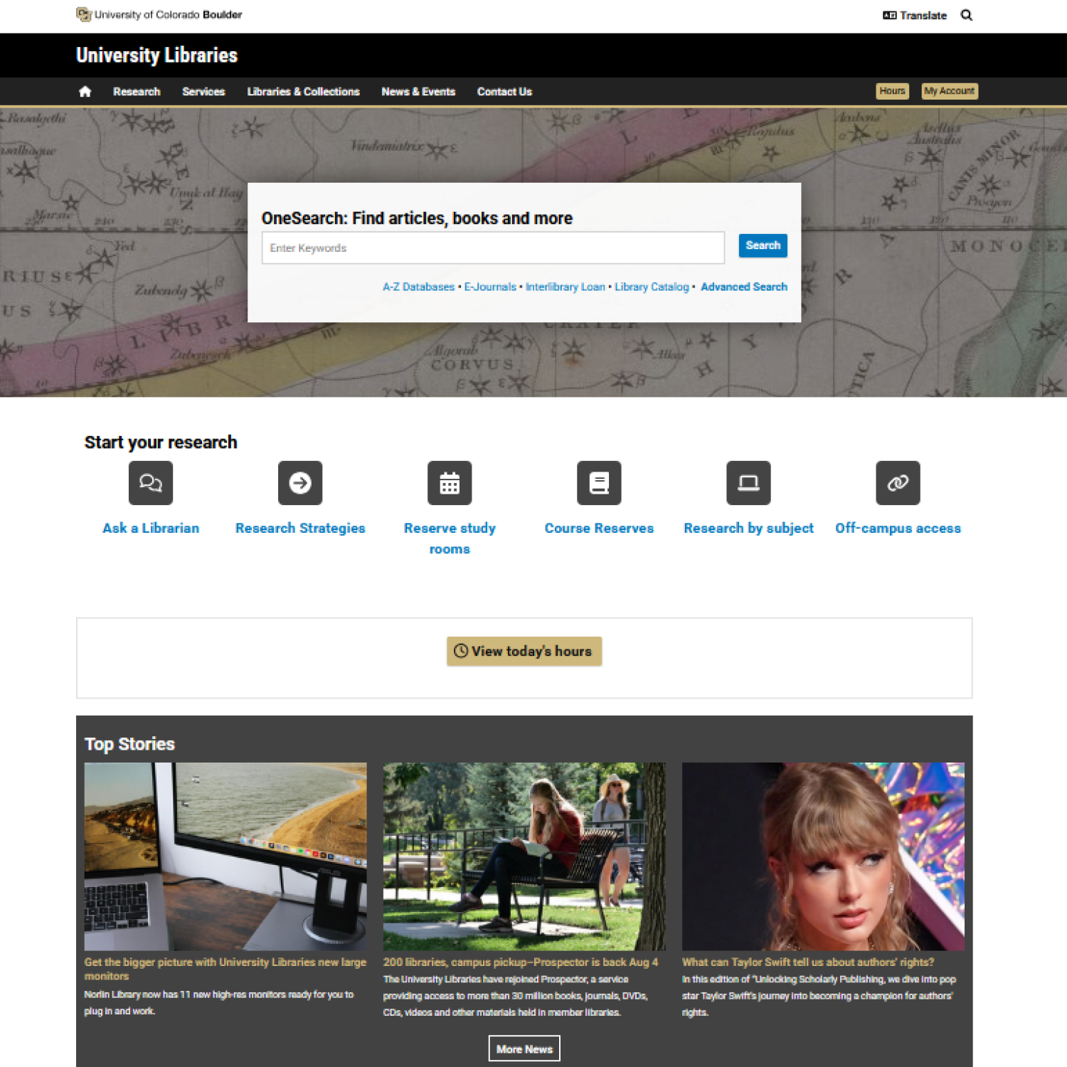Open the Course Reserves book icon
Screen dimensions: 1067x1067
599,483
